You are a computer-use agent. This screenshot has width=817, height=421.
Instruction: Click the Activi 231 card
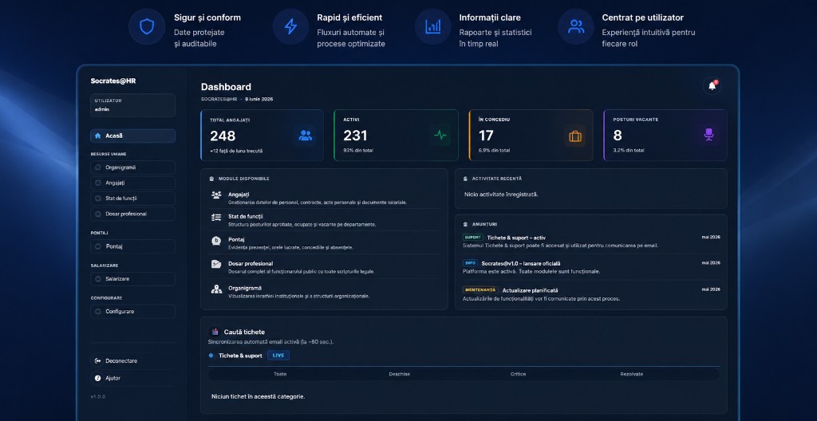396,135
